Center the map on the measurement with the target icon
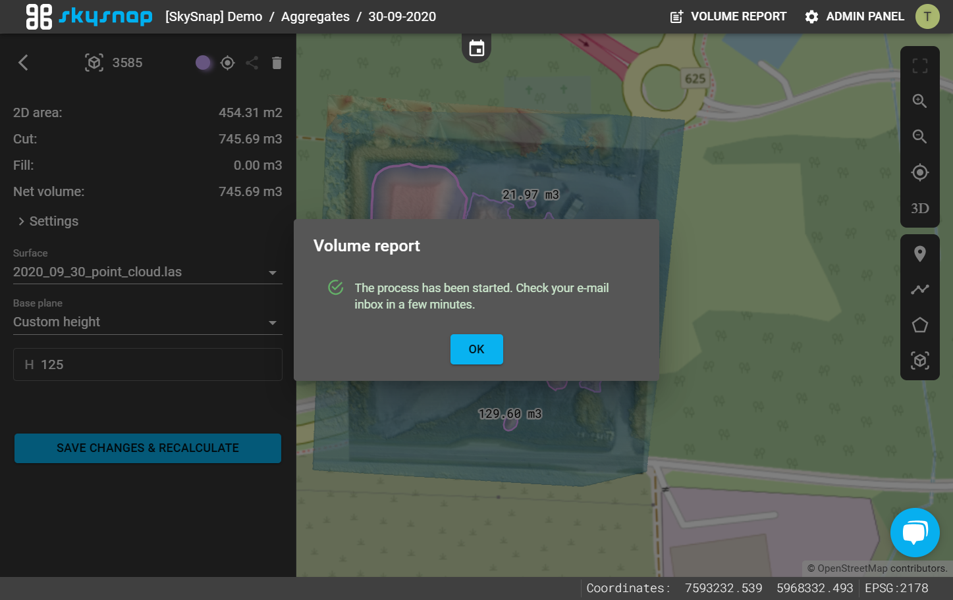Image resolution: width=953 pixels, height=600 pixels. (x=228, y=63)
